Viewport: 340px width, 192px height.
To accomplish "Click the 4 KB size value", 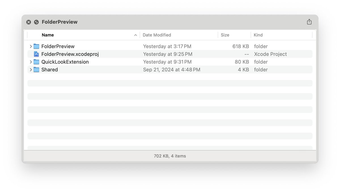I will 243,70.
